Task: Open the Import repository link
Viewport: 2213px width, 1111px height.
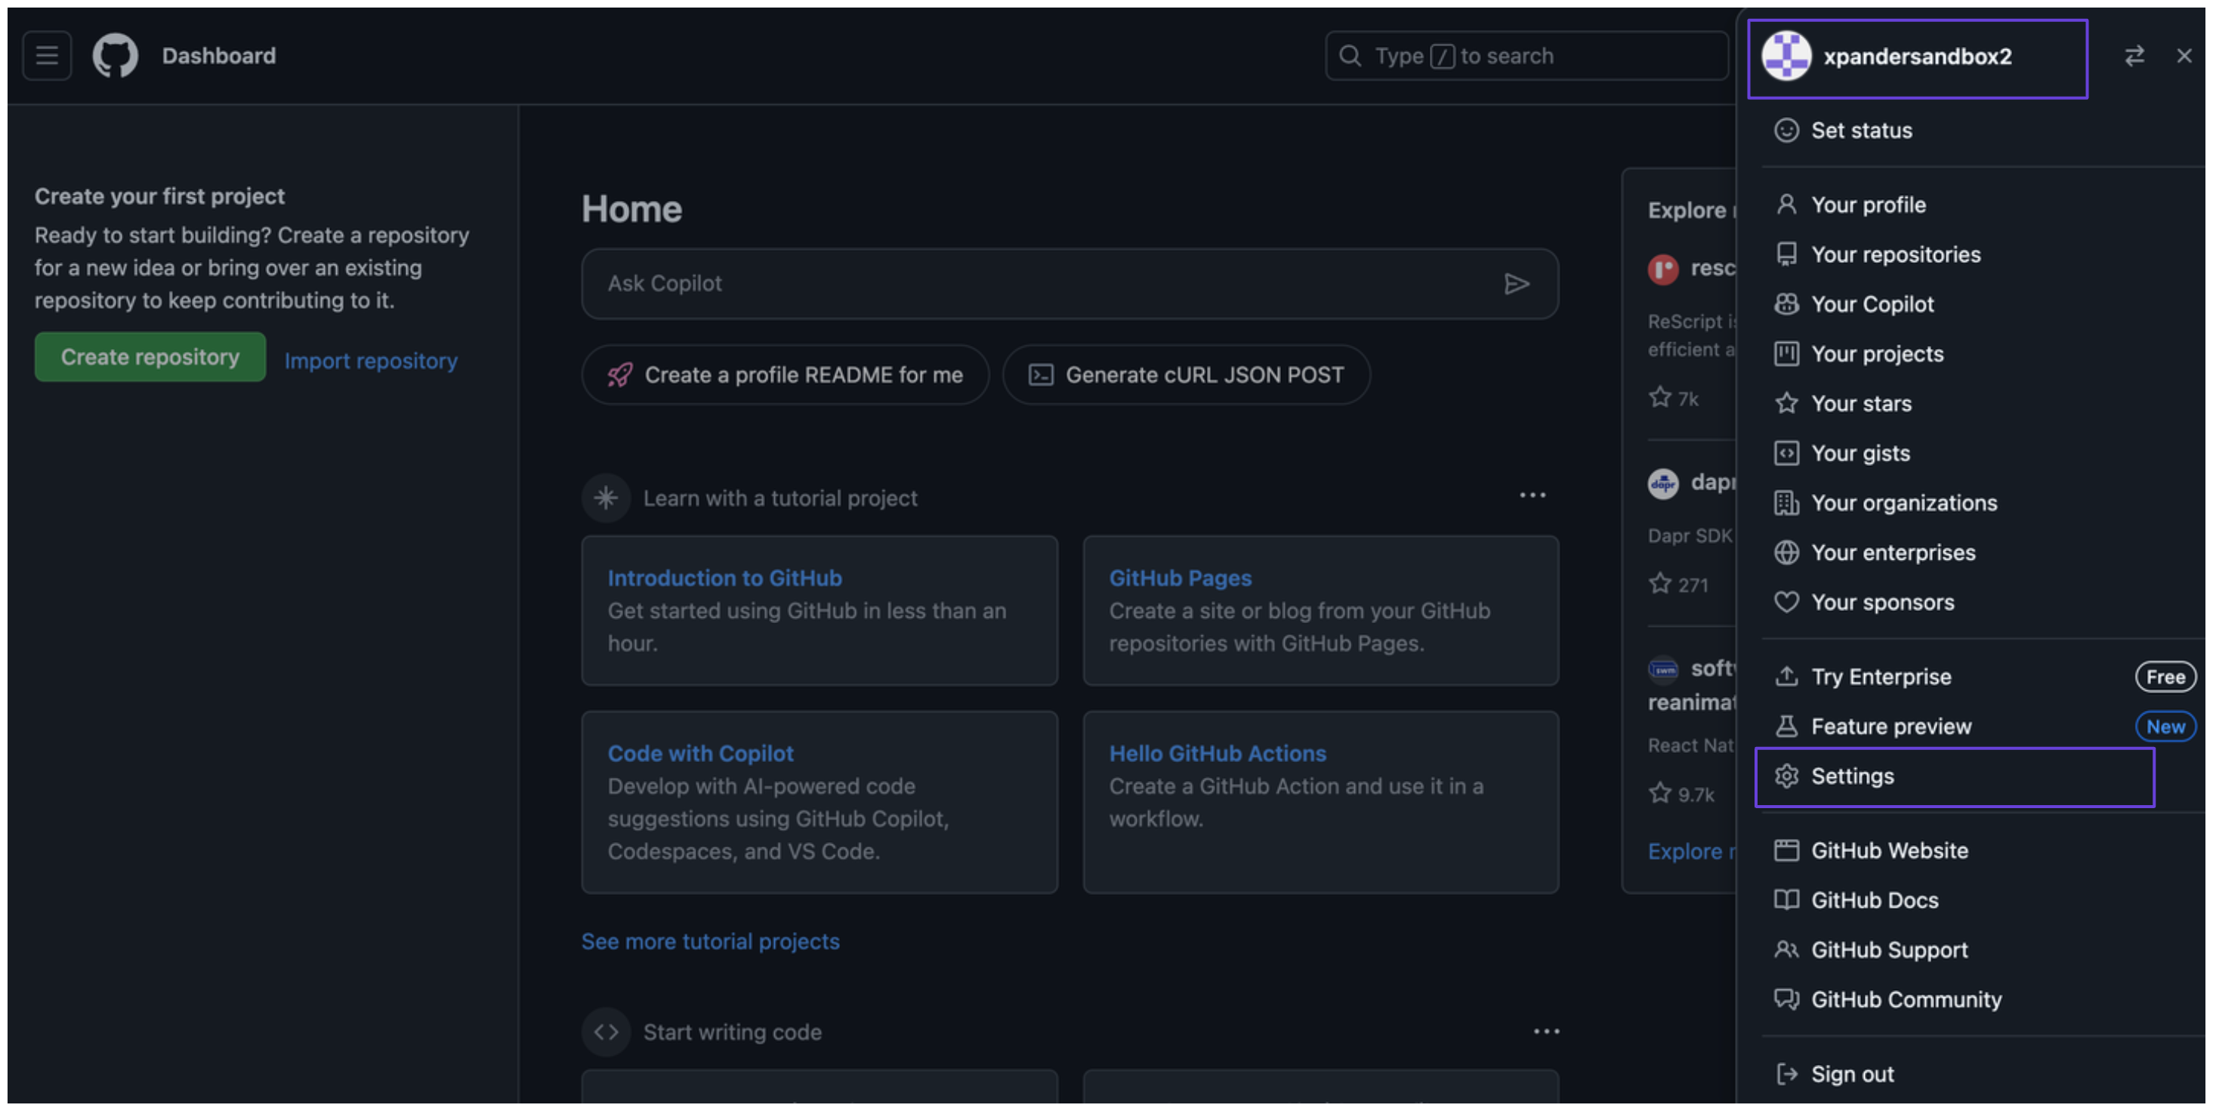Action: pyautogui.click(x=370, y=361)
